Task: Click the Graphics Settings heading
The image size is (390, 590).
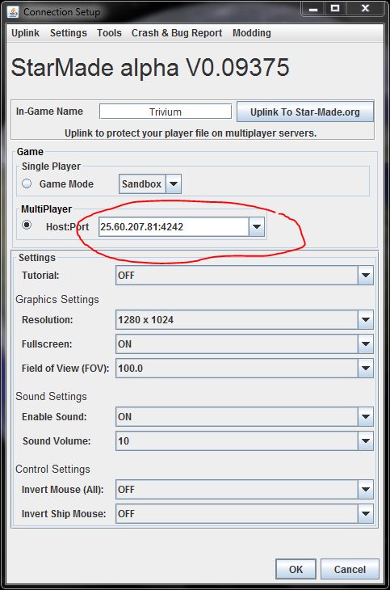Action: tap(57, 300)
